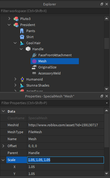
Task: Select Stunna Shades in the tree
Action: pos(38,85)
